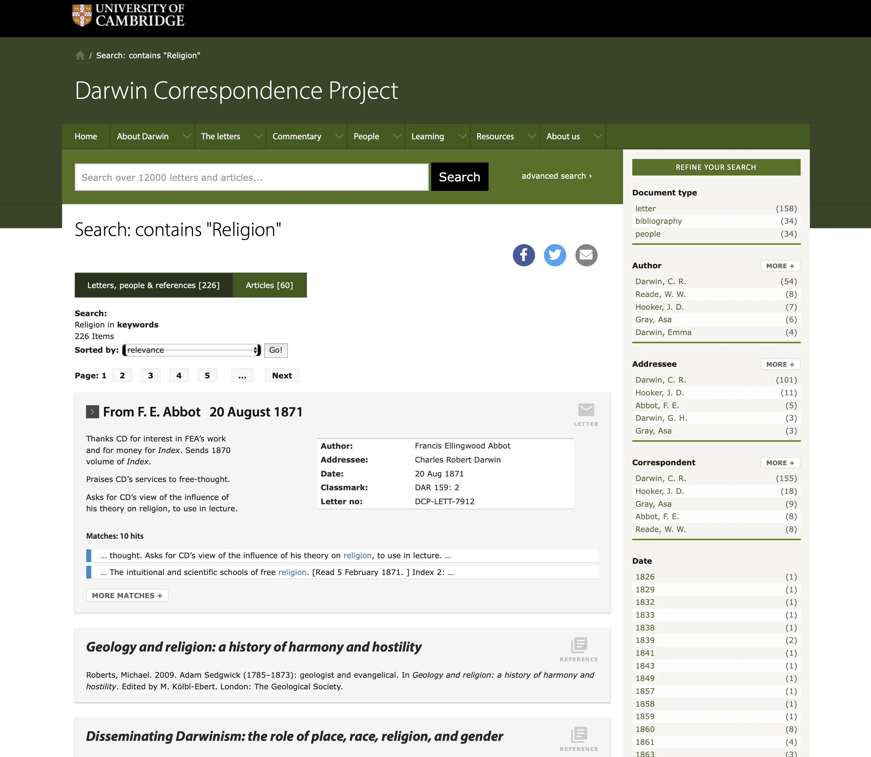Go to results page 3

(150, 376)
